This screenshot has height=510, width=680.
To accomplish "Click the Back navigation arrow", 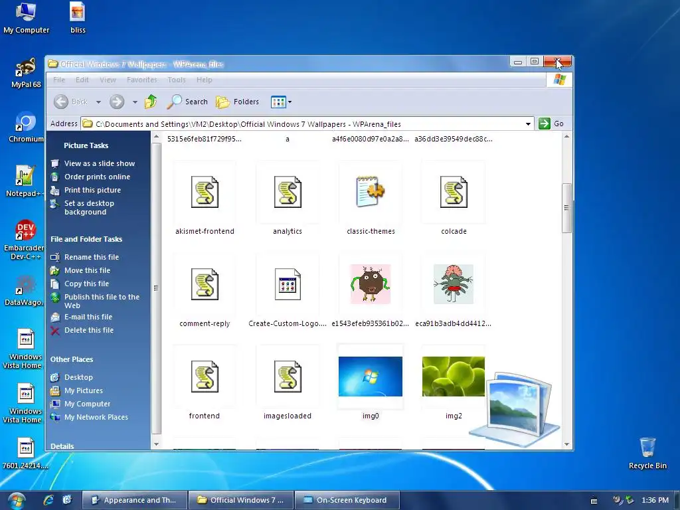I will point(61,102).
